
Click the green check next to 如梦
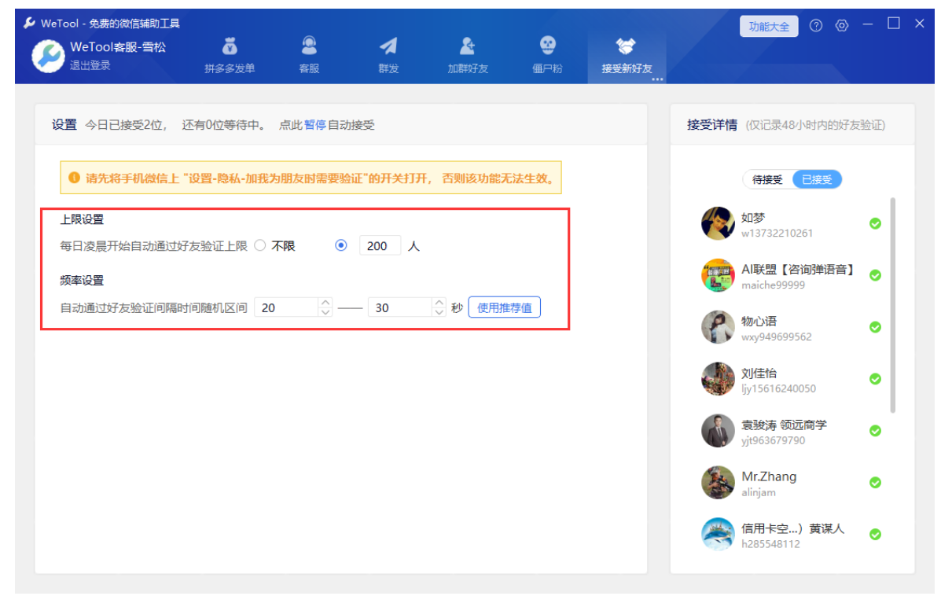(x=875, y=223)
